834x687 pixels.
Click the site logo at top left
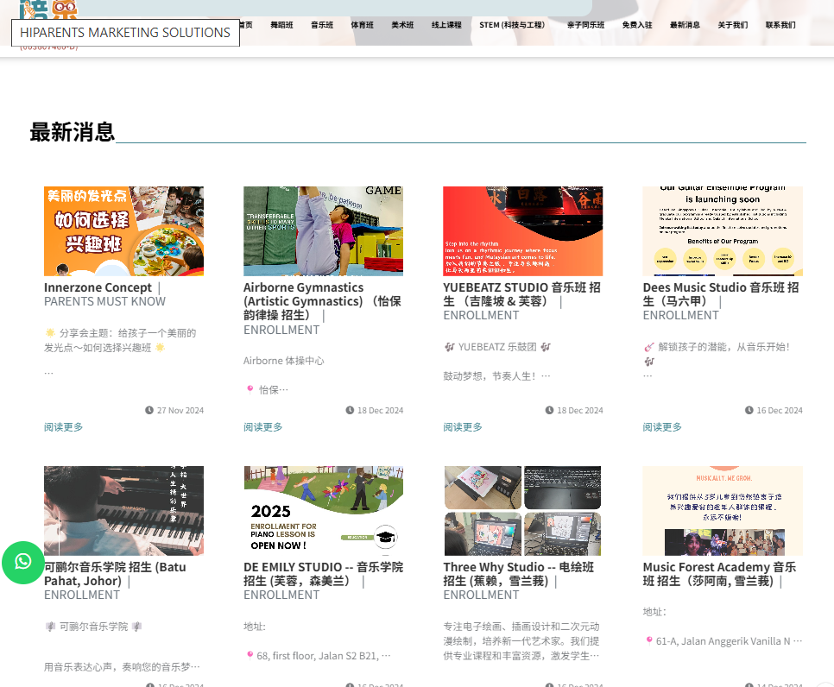[x=48, y=9]
